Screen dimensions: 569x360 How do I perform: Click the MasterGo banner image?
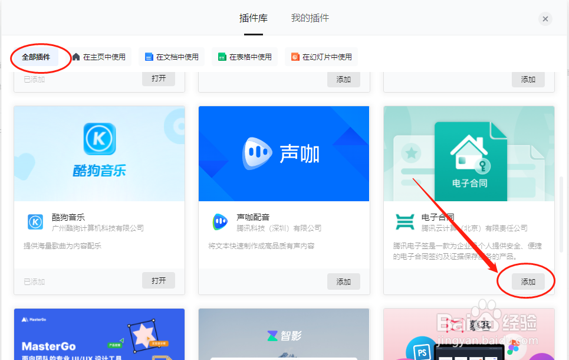100,334
